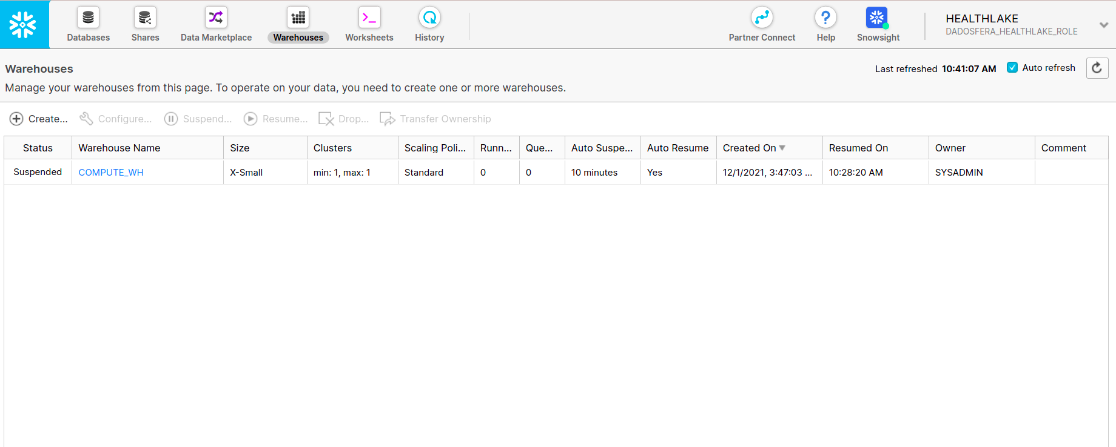
Task: Click the Transfer Ownership button label
Action: (446, 119)
